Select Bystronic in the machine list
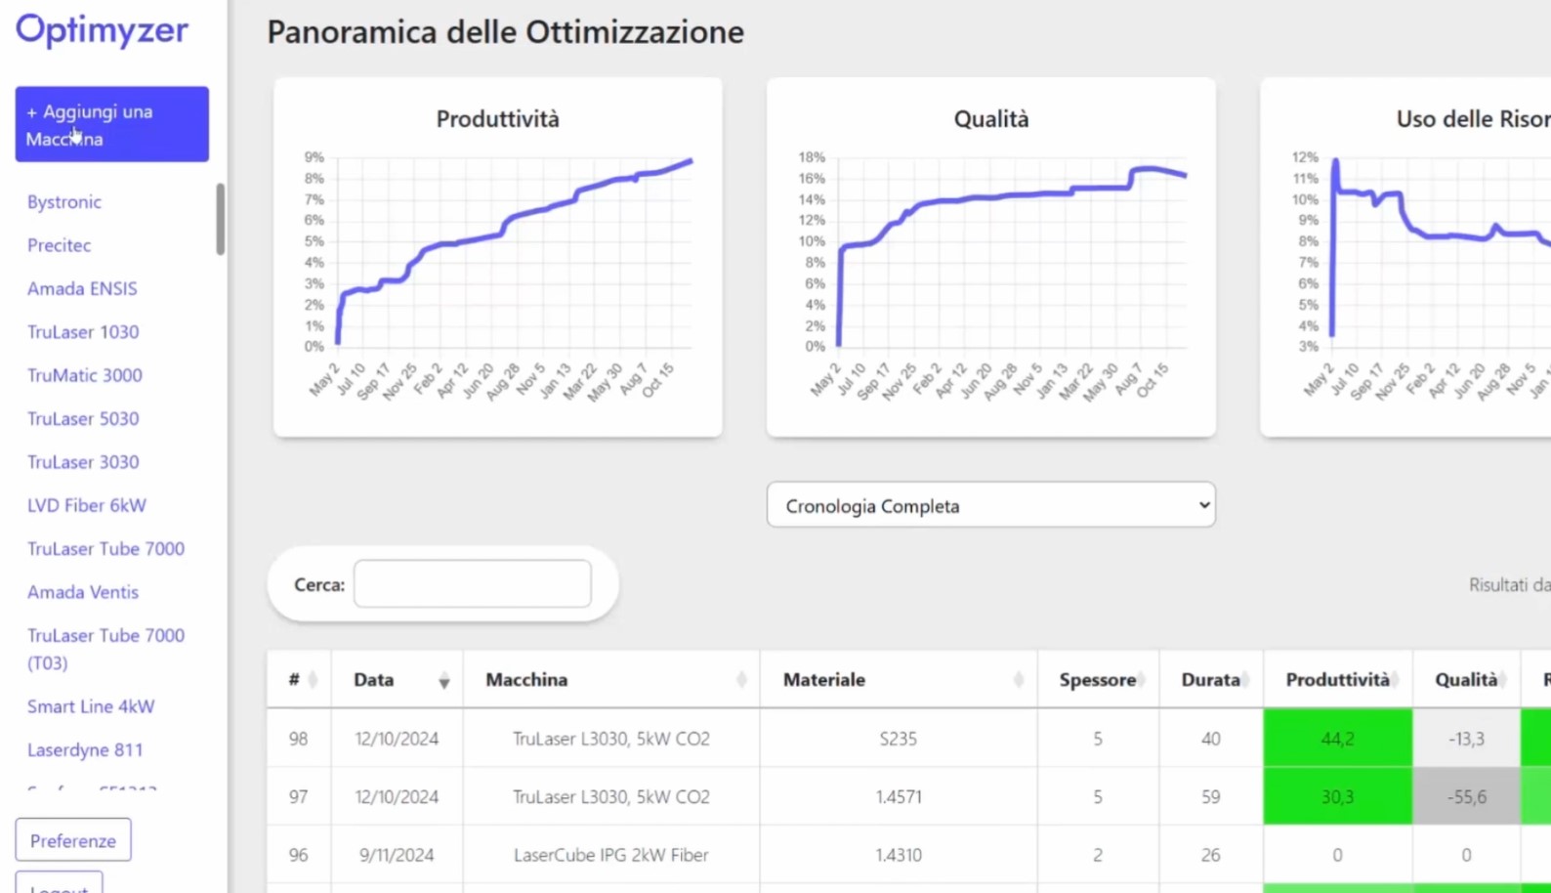Viewport: 1551px width, 893px height. pos(64,202)
